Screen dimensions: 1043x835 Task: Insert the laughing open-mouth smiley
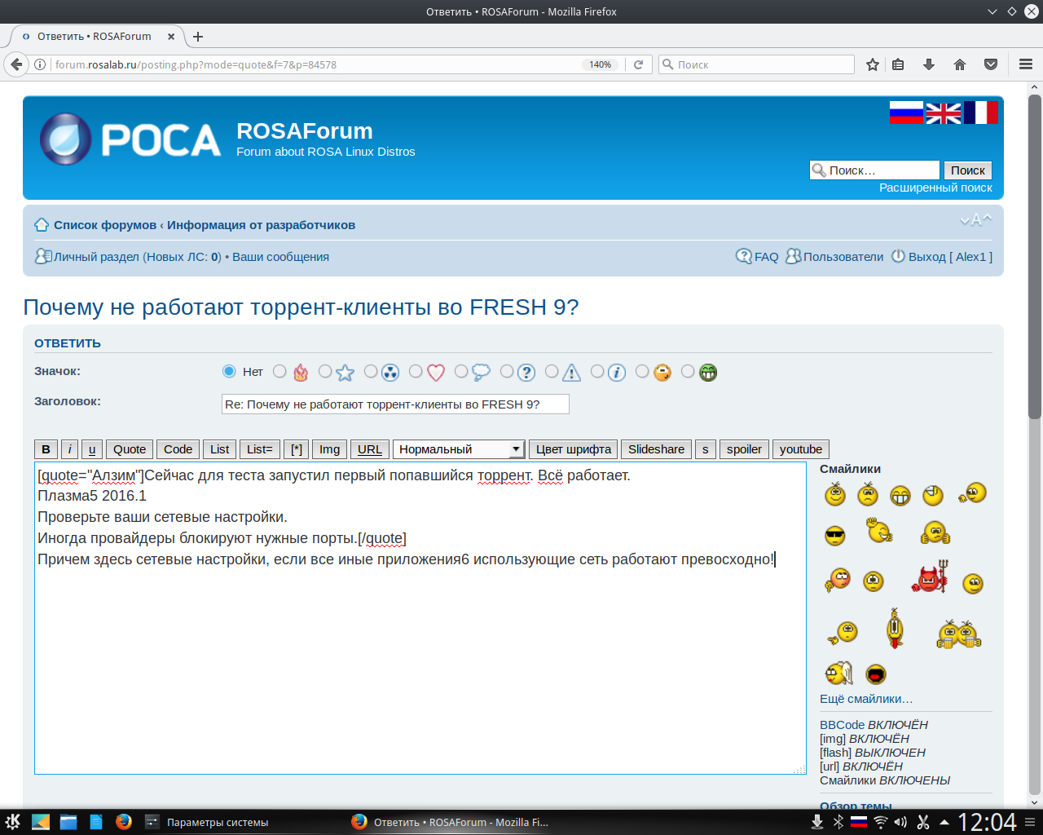pos(876,674)
